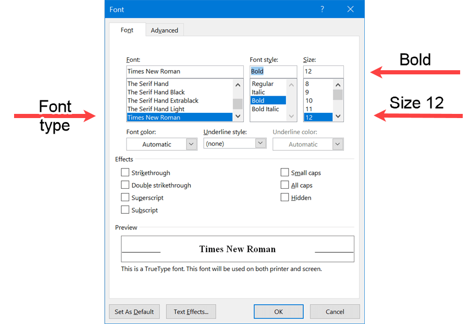Close the Font dialog

[x=350, y=9]
